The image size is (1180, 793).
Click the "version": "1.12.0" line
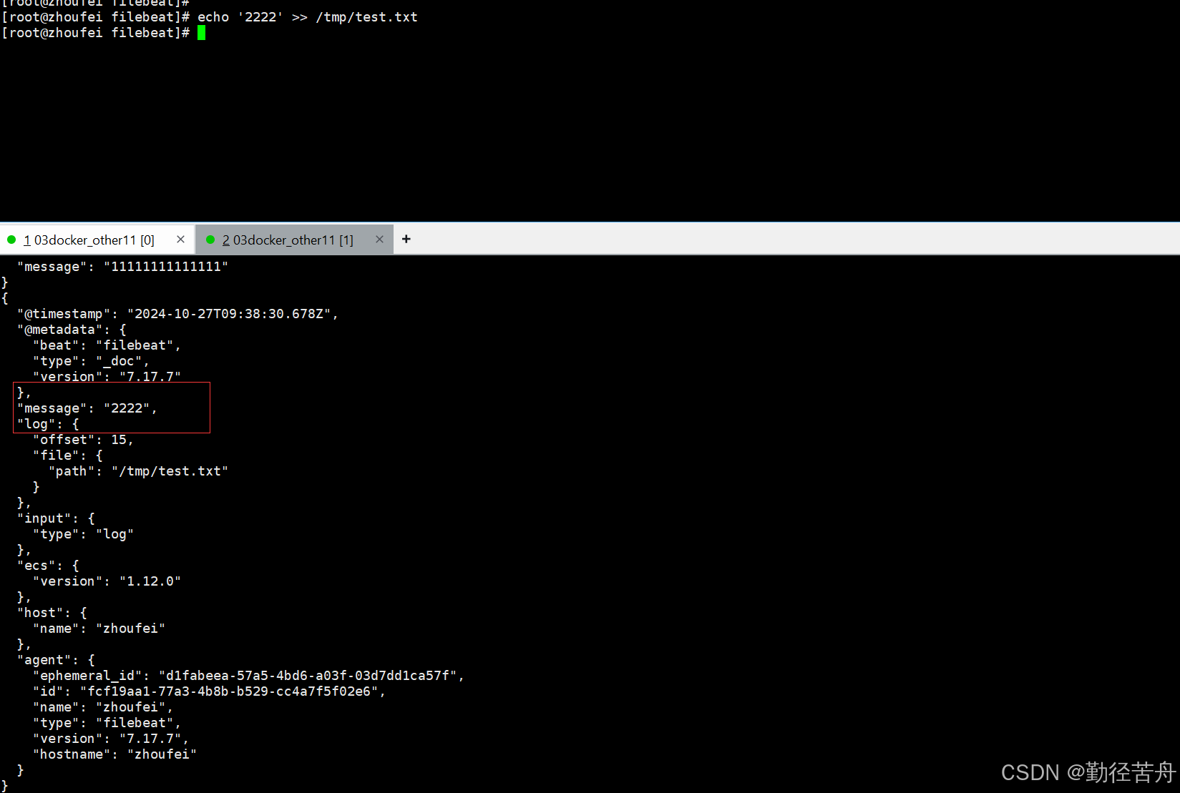click(x=107, y=581)
